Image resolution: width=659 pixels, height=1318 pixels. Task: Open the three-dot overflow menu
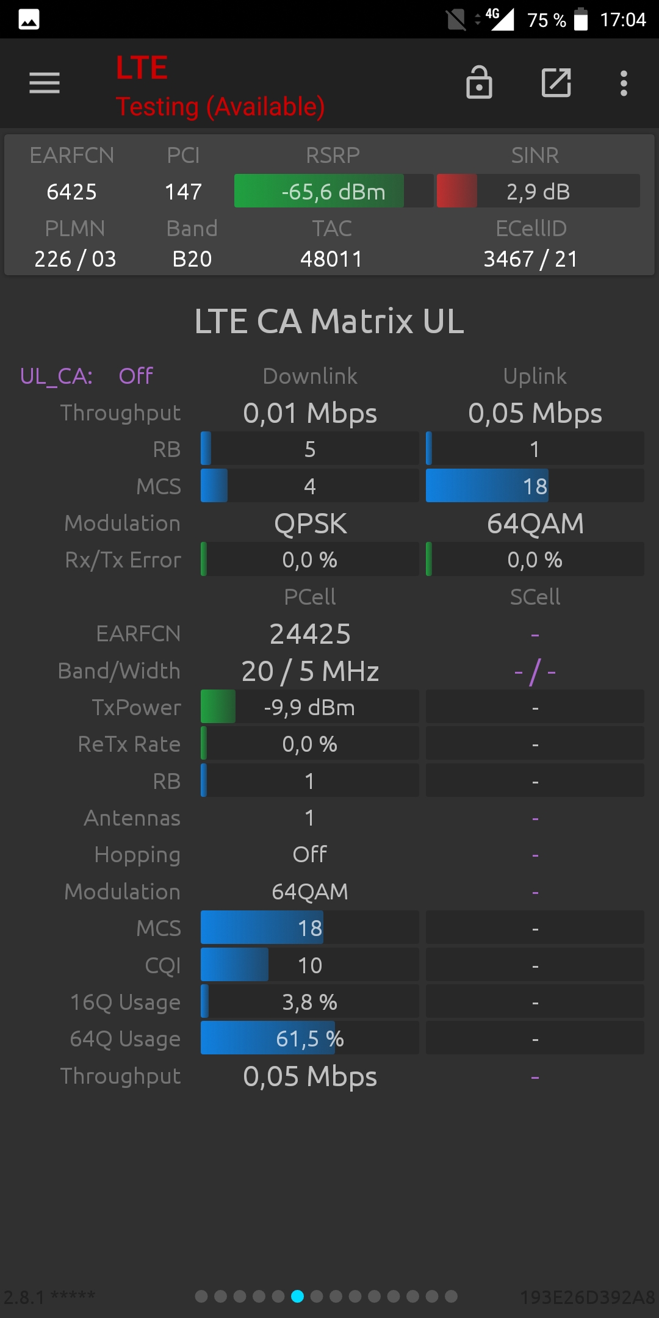pyautogui.click(x=624, y=83)
